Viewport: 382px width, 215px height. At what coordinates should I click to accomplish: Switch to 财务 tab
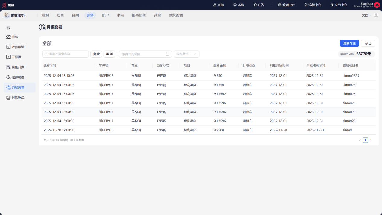click(x=90, y=15)
